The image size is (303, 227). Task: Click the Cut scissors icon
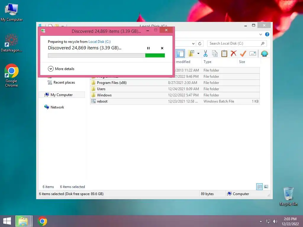[x=205, y=53]
